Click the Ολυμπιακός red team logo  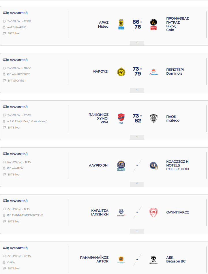tap(153, 212)
